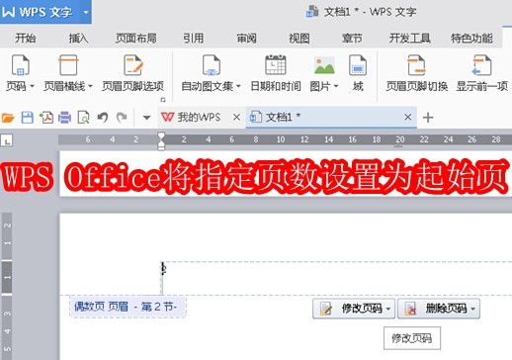Open the 开发工具 ribbon tab
Screen dimensions: 512x360
tap(410, 39)
